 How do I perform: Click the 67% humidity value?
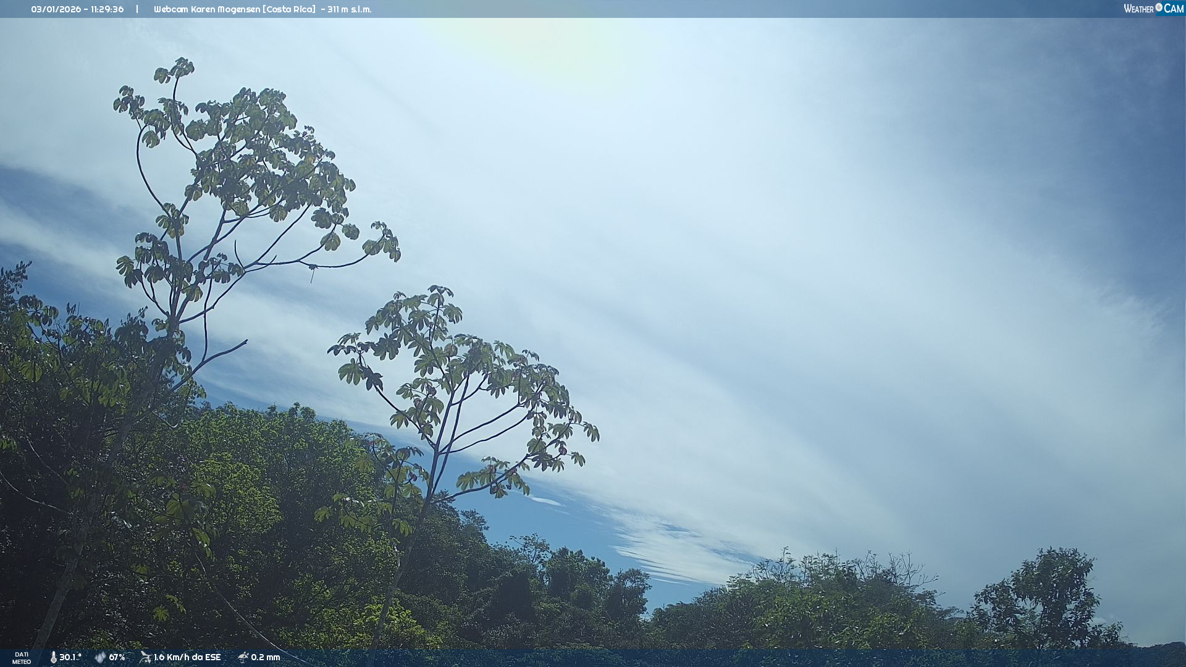tap(117, 657)
